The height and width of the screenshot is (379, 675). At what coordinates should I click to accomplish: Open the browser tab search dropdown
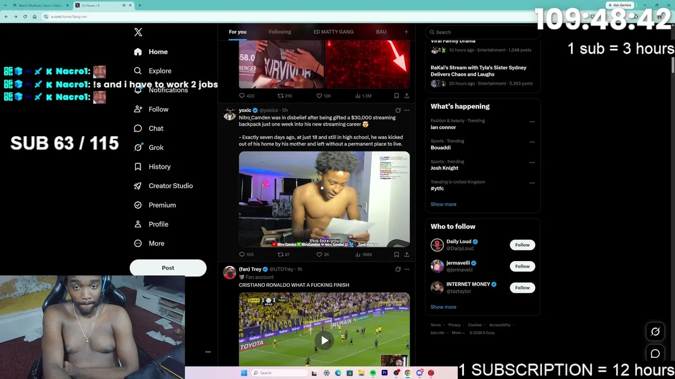click(6, 5)
